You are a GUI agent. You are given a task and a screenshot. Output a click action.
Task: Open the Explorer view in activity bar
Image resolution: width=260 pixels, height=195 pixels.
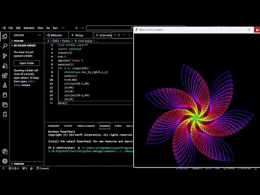tap(5, 36)
